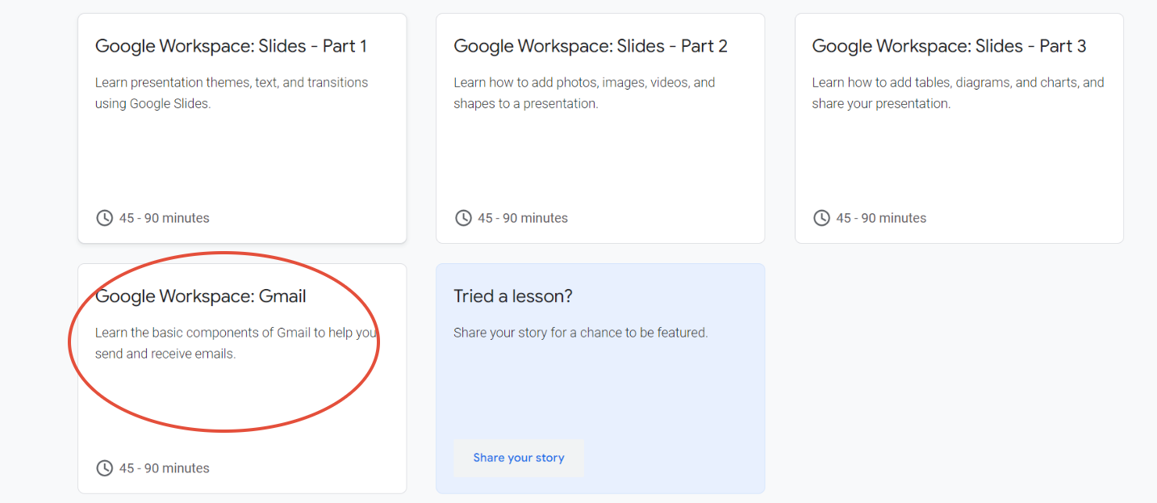This screenshot has width=1157, height=503.
Task: Open the Google Workspace: Gmail lesson title
Action: pos(201,296)
